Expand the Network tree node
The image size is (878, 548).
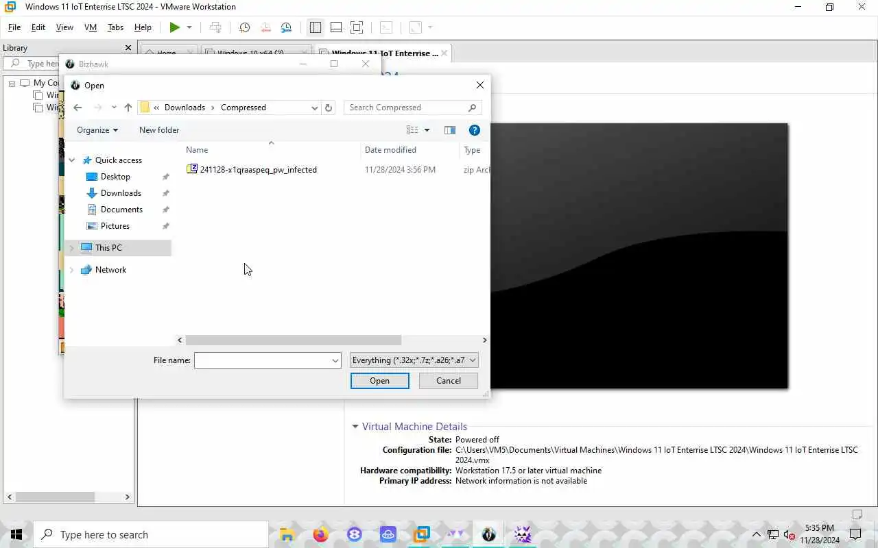coord(72,270)
